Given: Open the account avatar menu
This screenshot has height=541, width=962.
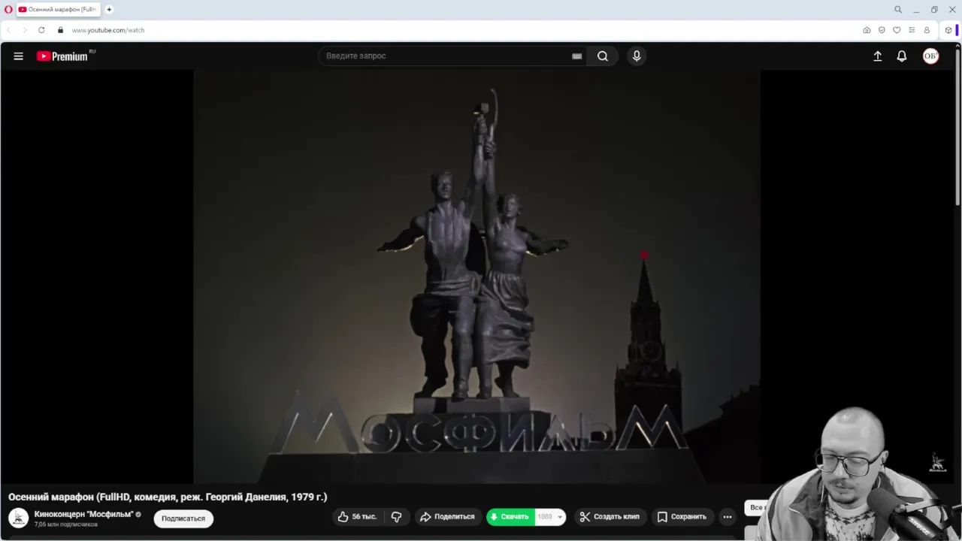Looking at the screenshot, I should pos(930,56).
